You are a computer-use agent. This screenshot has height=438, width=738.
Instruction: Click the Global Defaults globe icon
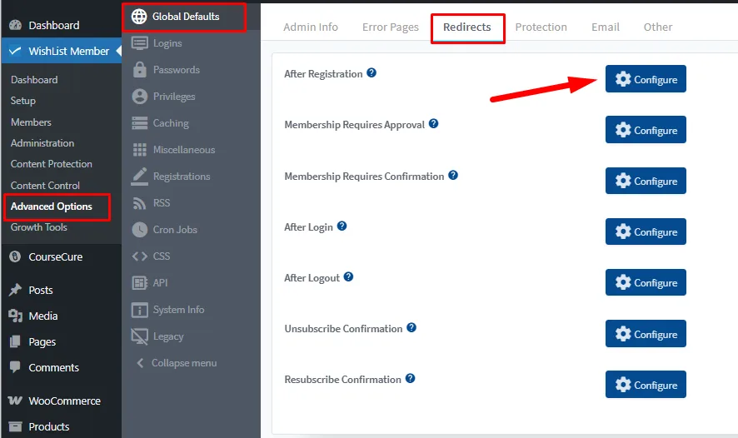point(139,17)
